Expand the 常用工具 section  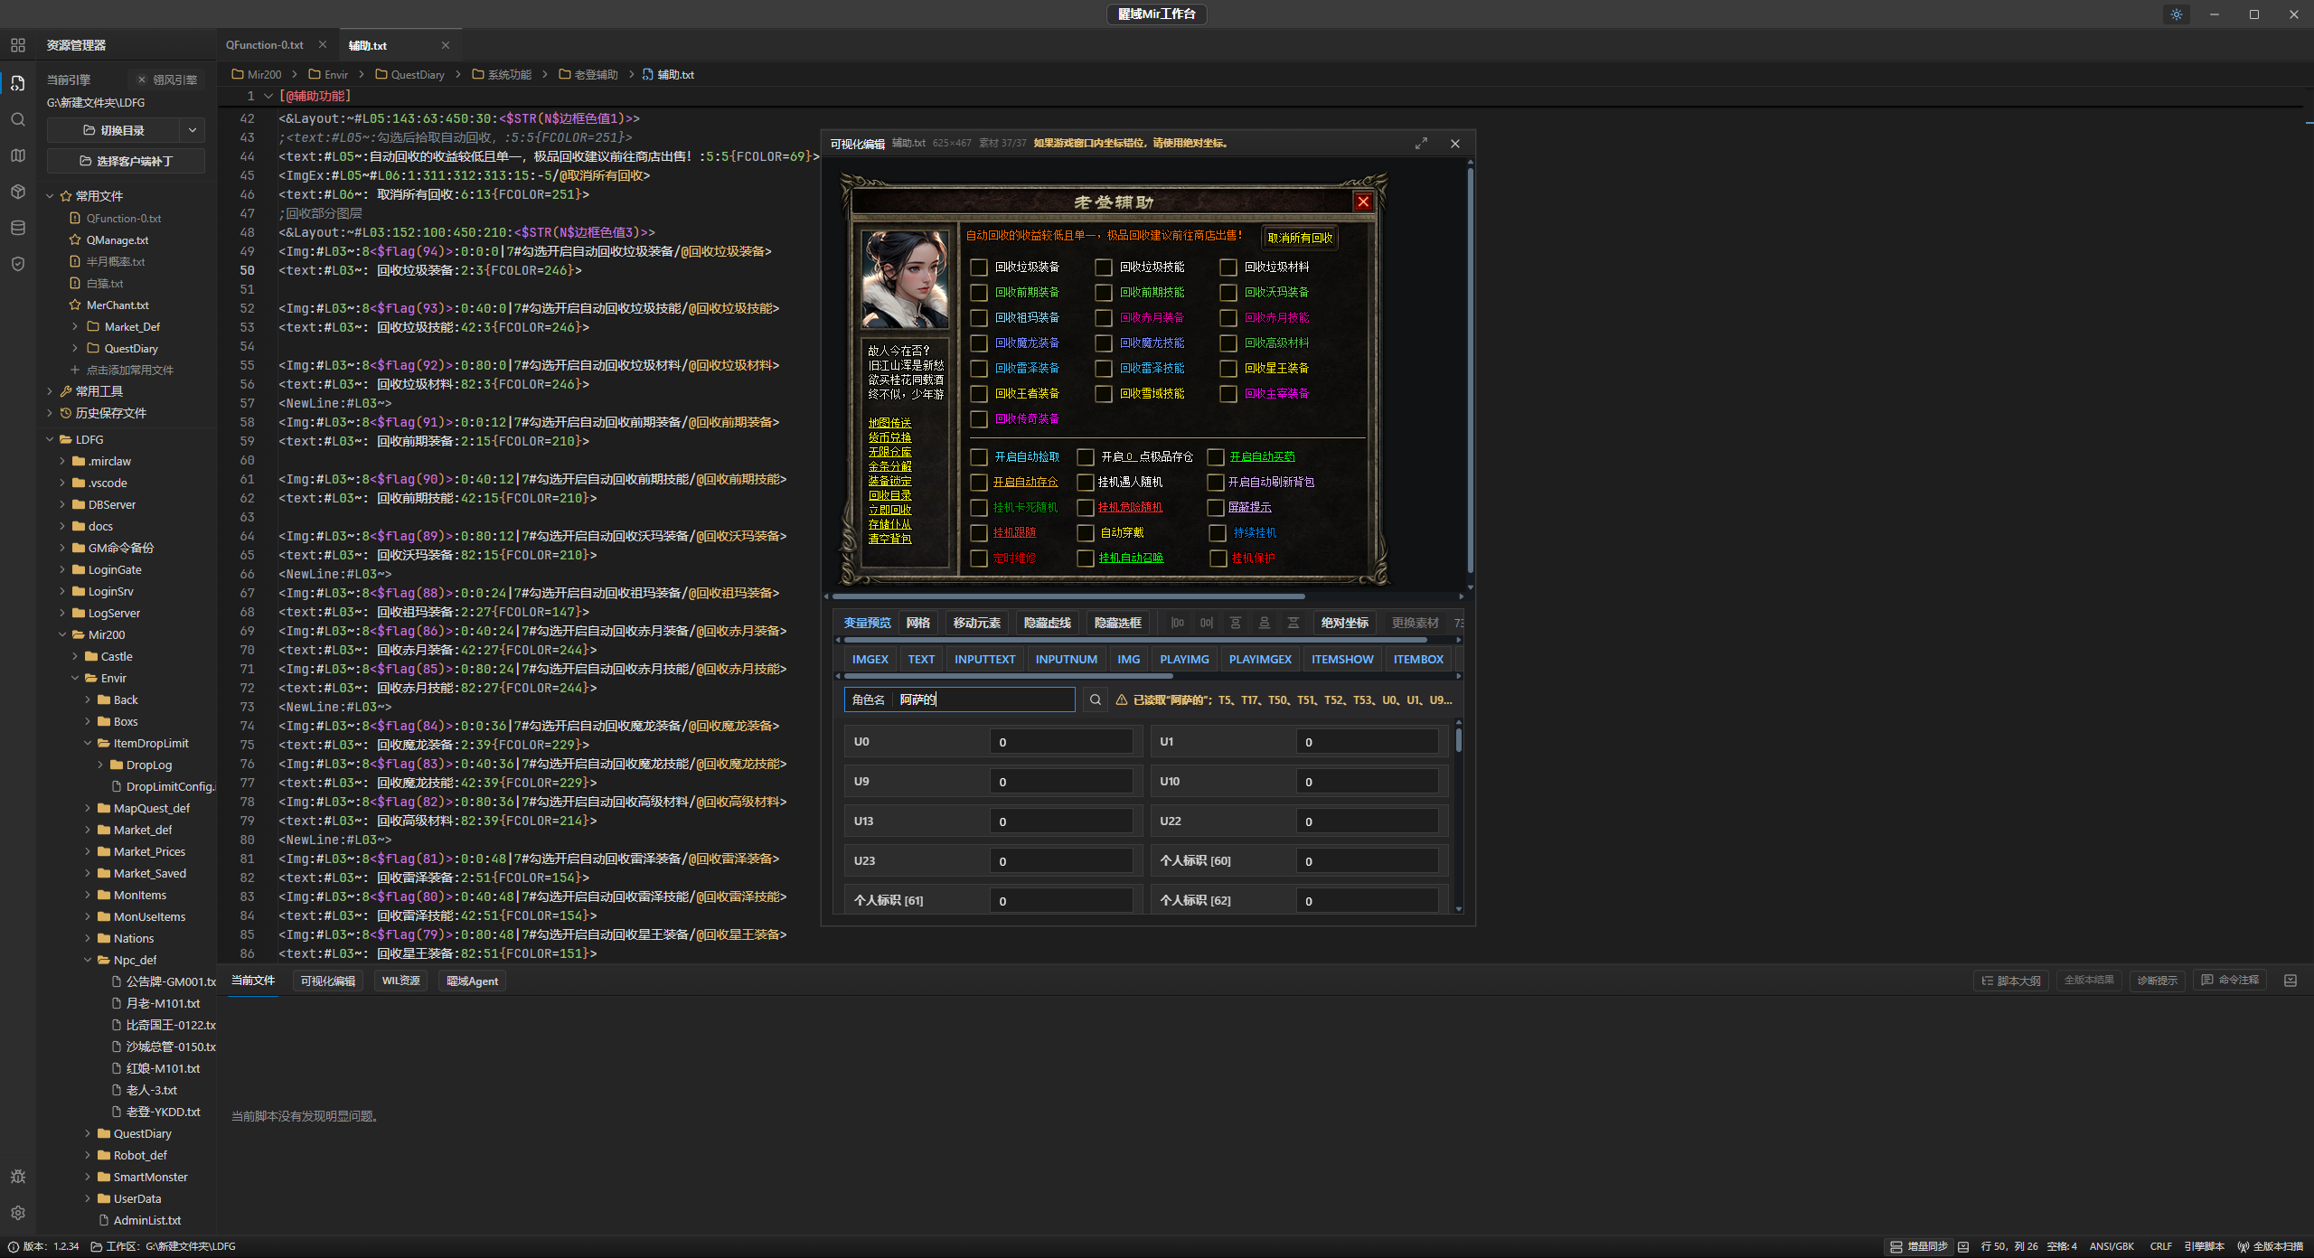pos(50,391)
